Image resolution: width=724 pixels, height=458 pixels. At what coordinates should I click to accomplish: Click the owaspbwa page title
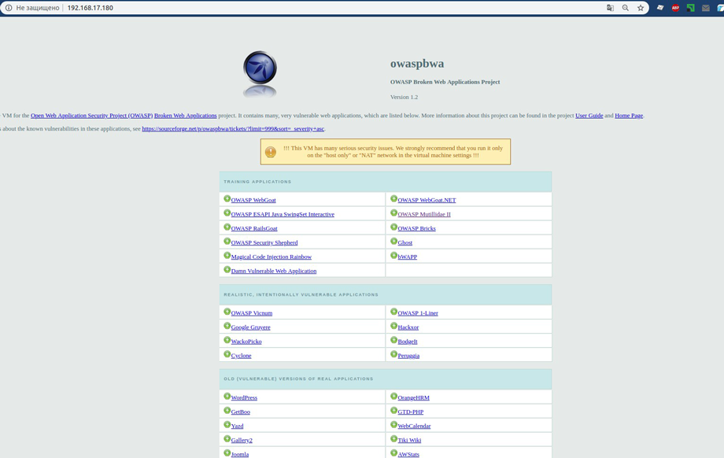click(x=417, y=64)
